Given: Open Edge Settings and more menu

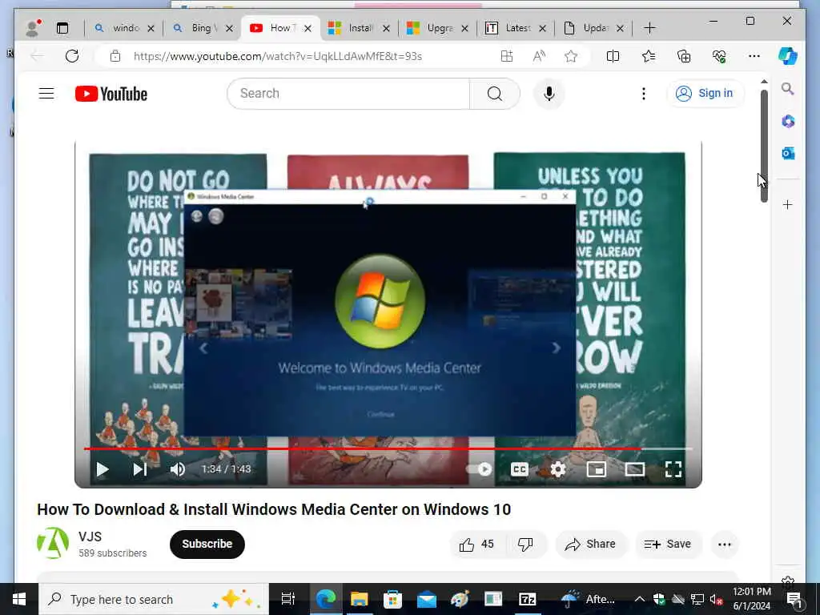Looking at the screenshot, I should (x=754, y=56).
